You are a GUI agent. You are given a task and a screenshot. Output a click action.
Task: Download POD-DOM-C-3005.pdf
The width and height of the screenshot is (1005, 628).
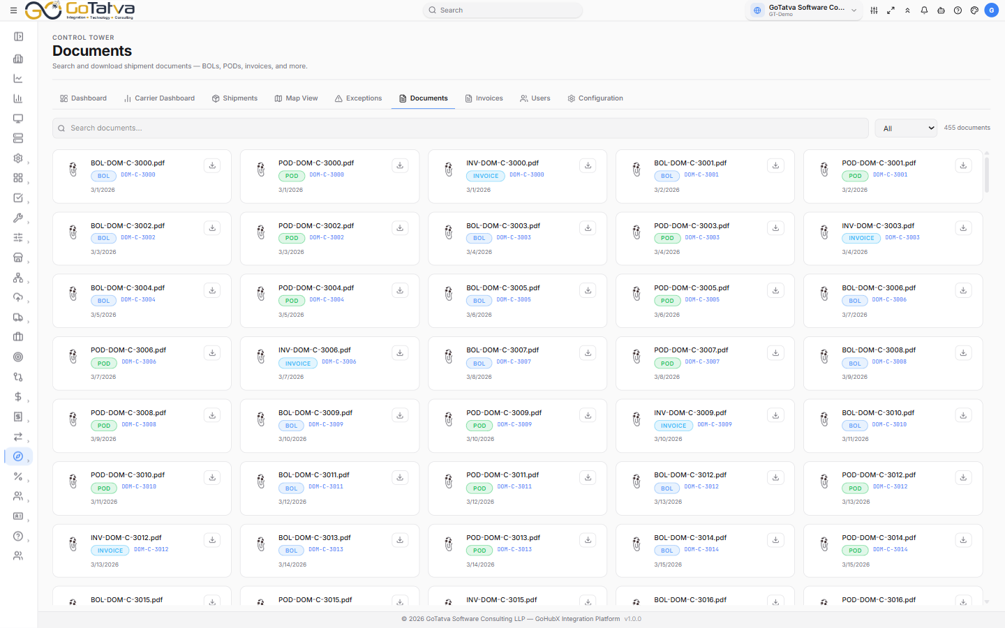pos(775,290)
